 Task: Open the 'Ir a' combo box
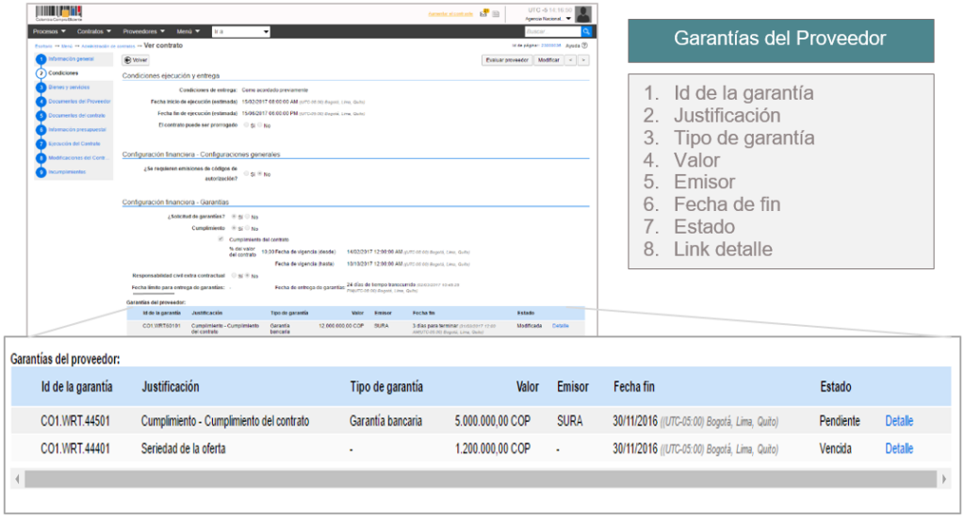241,31
